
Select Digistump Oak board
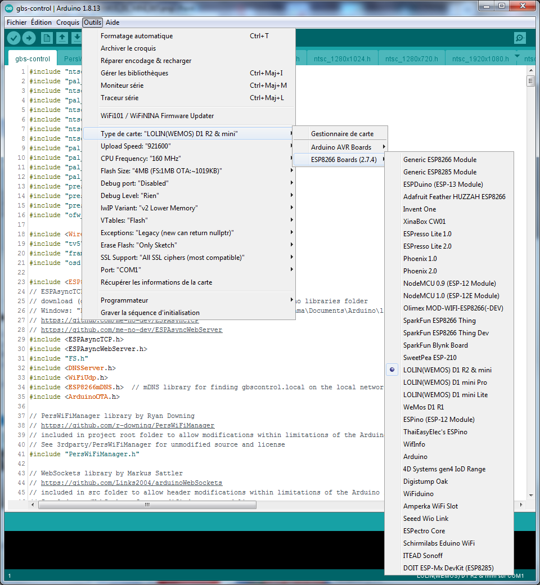(x=449, y=481)
